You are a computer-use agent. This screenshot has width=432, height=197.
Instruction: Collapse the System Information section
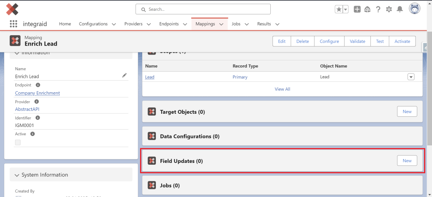click(17, 175)
